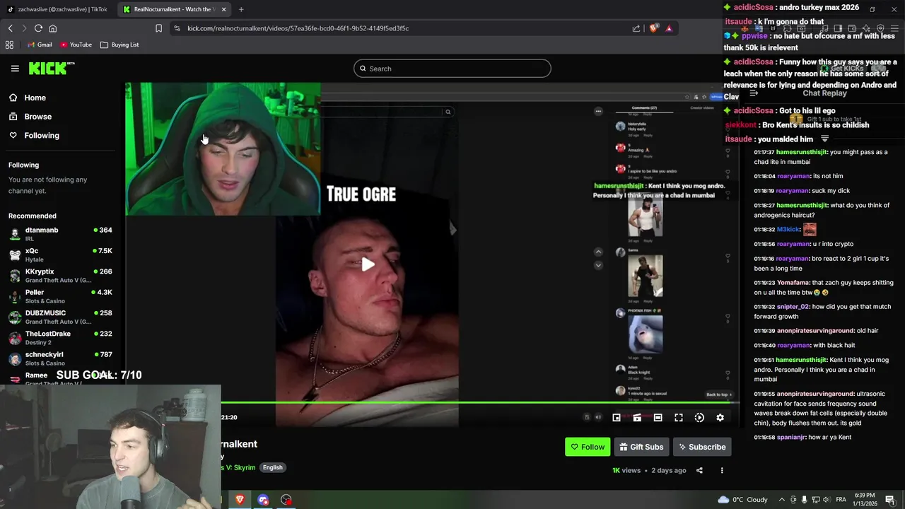
Task: Click the Kick logo in header
Action: 52,68
